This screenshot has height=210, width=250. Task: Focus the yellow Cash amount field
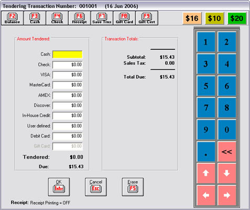tap(68, 55)
